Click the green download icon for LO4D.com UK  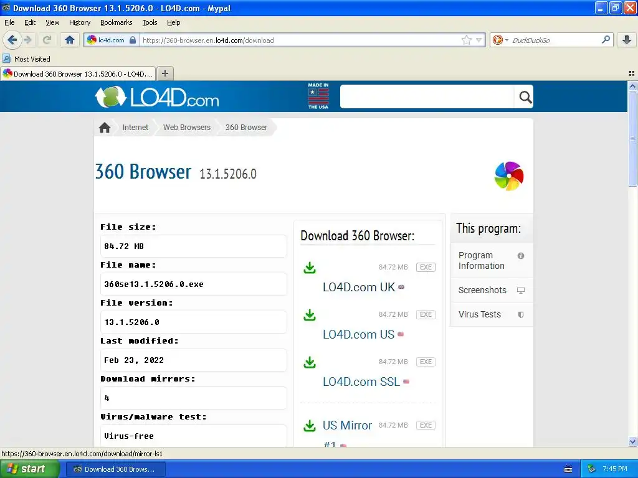click(x=310, y=268)
